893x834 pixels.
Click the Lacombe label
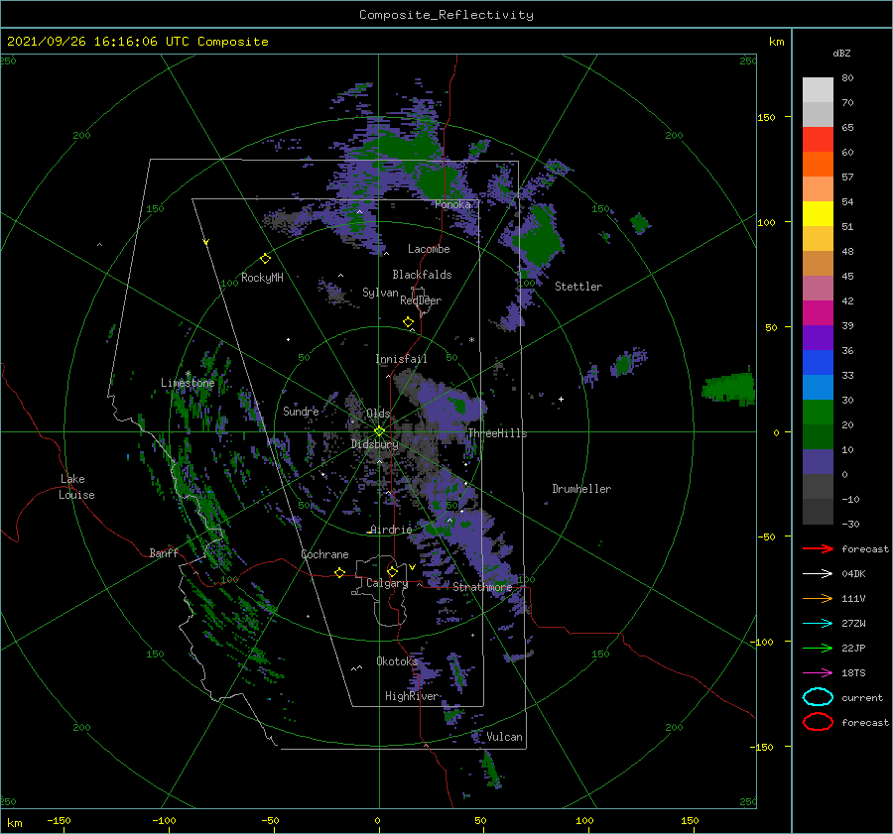[429, 249]
